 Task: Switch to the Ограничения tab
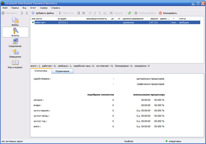coord(62,71)
